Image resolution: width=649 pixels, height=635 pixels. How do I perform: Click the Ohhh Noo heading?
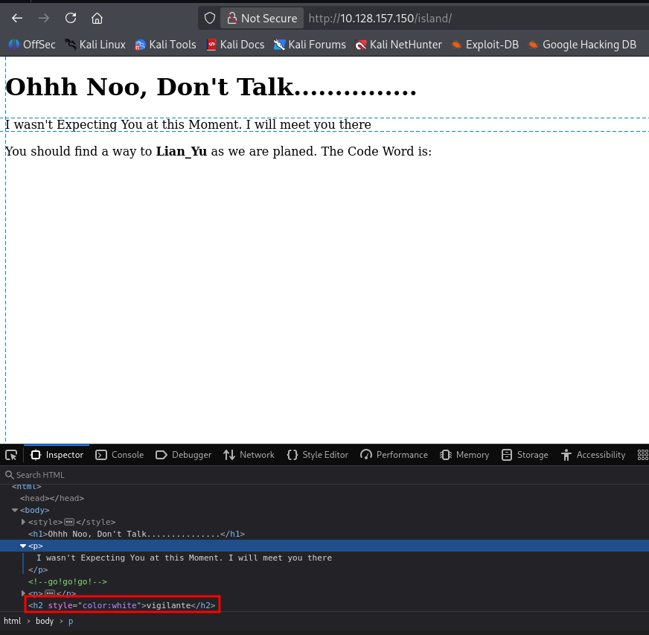click(x=211, y=87)
